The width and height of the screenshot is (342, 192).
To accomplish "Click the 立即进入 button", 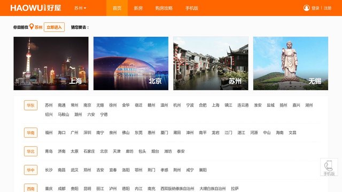I will coord(54,27).
